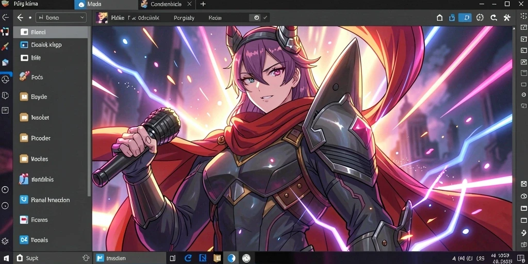
Task: Toggle the switch next to the checkmark
Action: pos(257,18)
